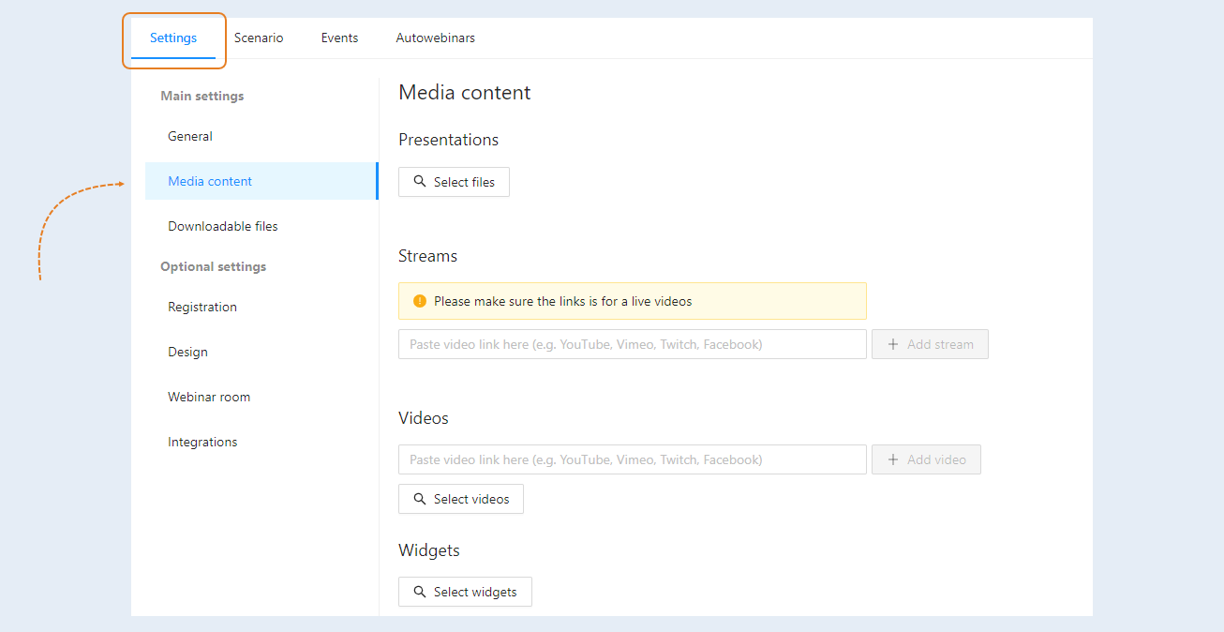Click the Optional settings group label
The image size is (1224, 632).
(x=214, y=266)
